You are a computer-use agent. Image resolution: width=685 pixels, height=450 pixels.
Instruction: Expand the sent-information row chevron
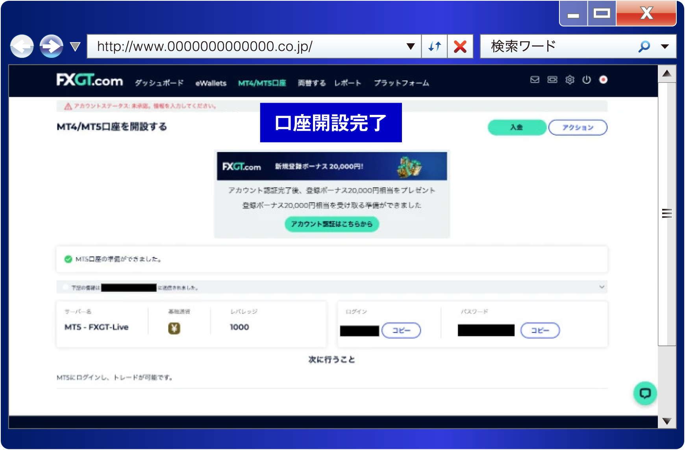[602, 287]
